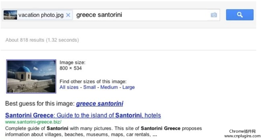Show Medium sizes of this image
This screenshot has width=262, height=140.
(x=109, y=87)
